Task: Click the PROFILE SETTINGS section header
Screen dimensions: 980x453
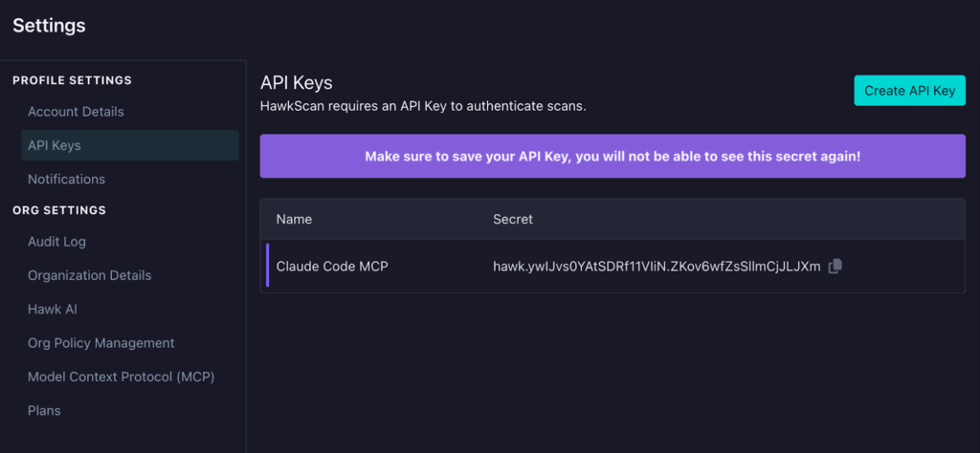Action: click(72, 80)
